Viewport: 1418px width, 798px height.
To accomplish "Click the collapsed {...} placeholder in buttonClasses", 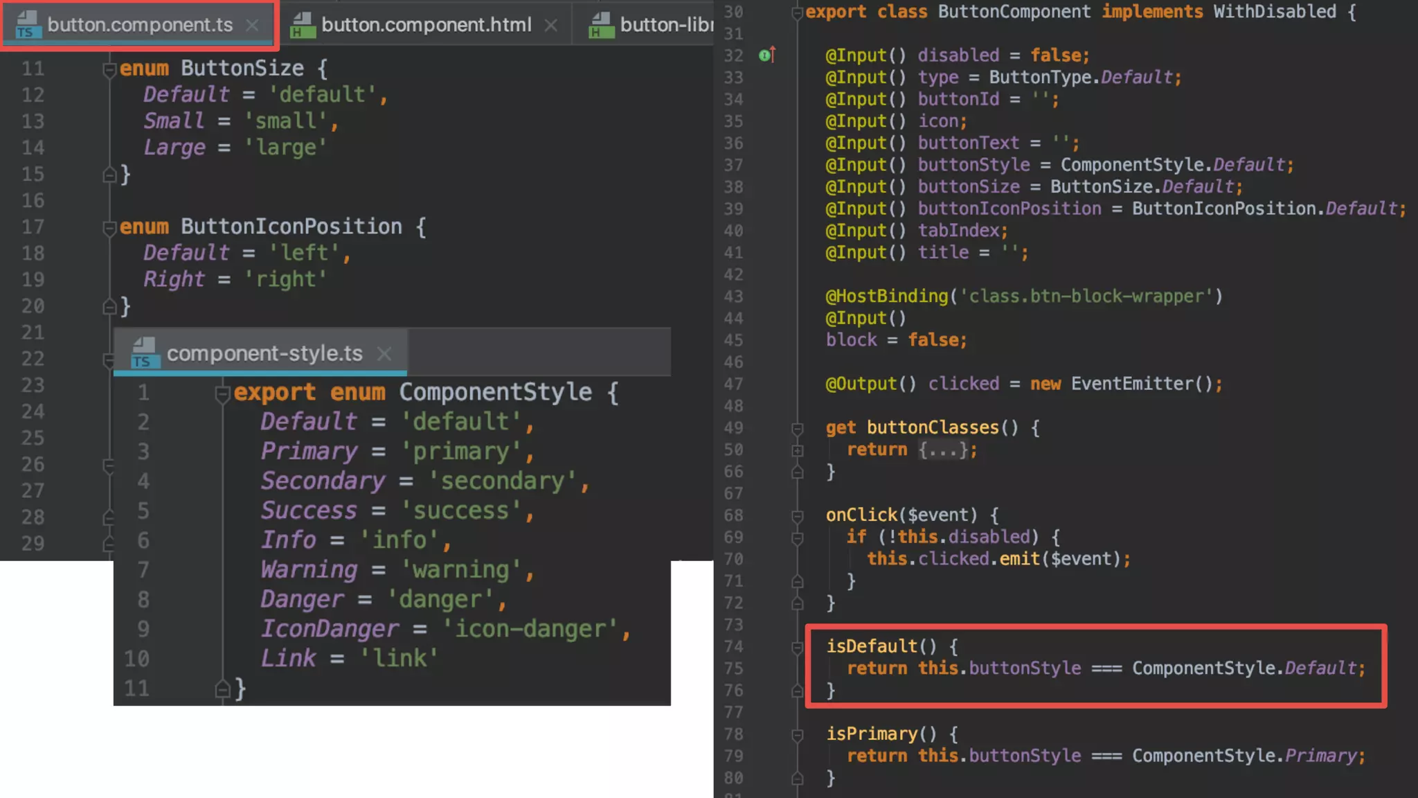I will tap(943, 450).
